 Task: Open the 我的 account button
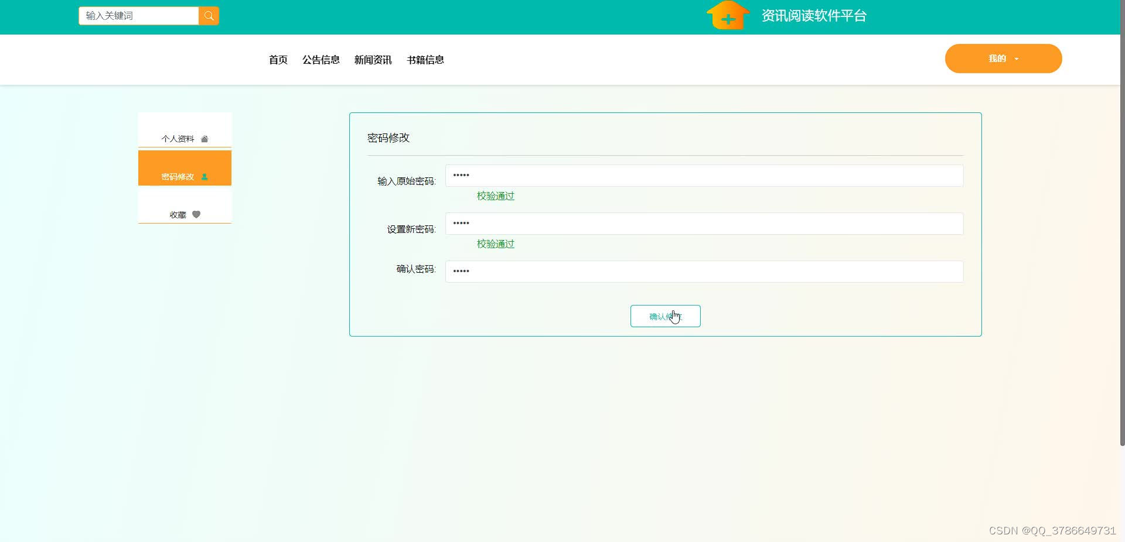[x=1003, y=59]
